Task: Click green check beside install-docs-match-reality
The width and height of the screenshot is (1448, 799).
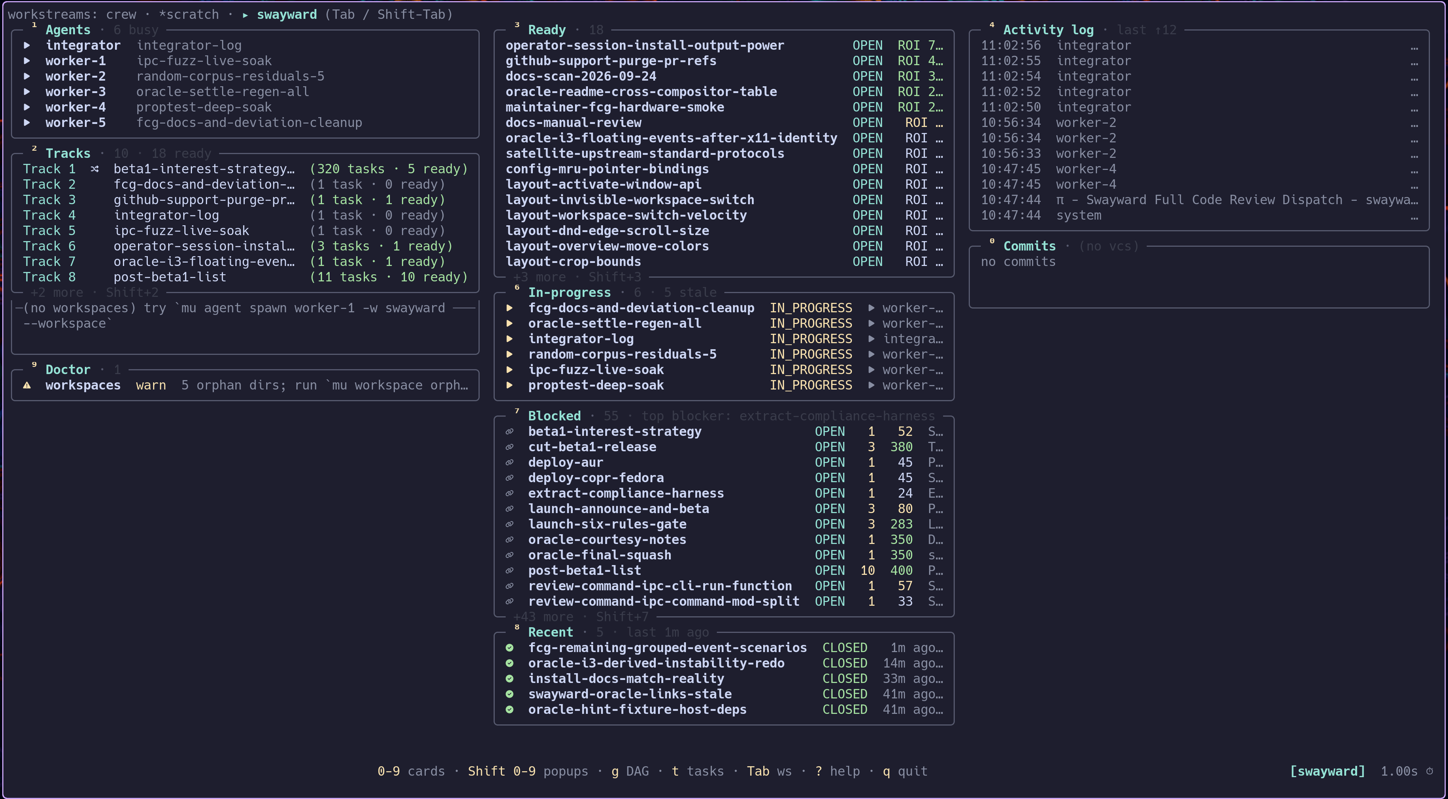Action: click(509, 679)
